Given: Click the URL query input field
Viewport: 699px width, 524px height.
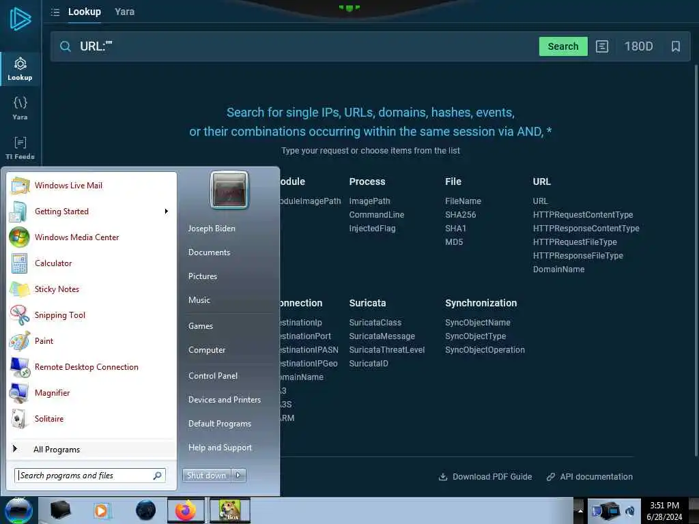Looking at the screenshot, I should [x=303, y=46].
